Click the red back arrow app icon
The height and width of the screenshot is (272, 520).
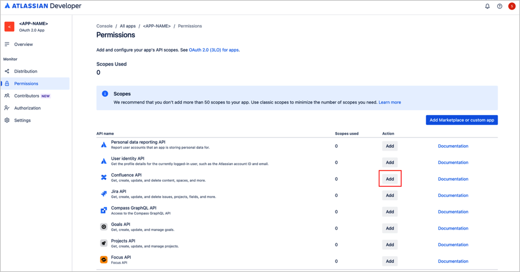pyautogui.click(x=9, y=27)
